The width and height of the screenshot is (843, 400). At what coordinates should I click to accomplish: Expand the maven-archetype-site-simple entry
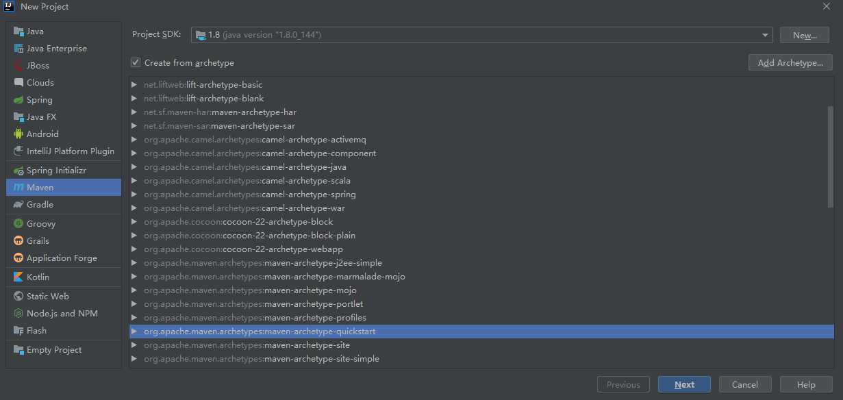(134, 359)
